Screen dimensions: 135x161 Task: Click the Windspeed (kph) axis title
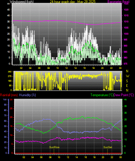click(22, 2)
